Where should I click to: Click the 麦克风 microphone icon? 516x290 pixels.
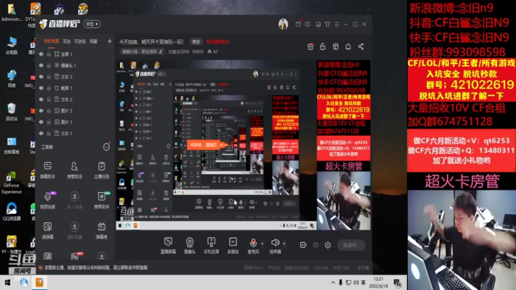tap(253, 243)
